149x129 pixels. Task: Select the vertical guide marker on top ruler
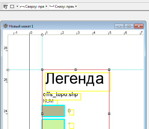[x=42, y=35]
